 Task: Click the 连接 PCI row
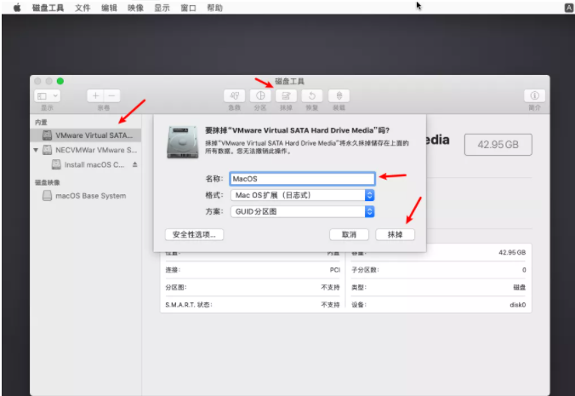pos(253,270)
